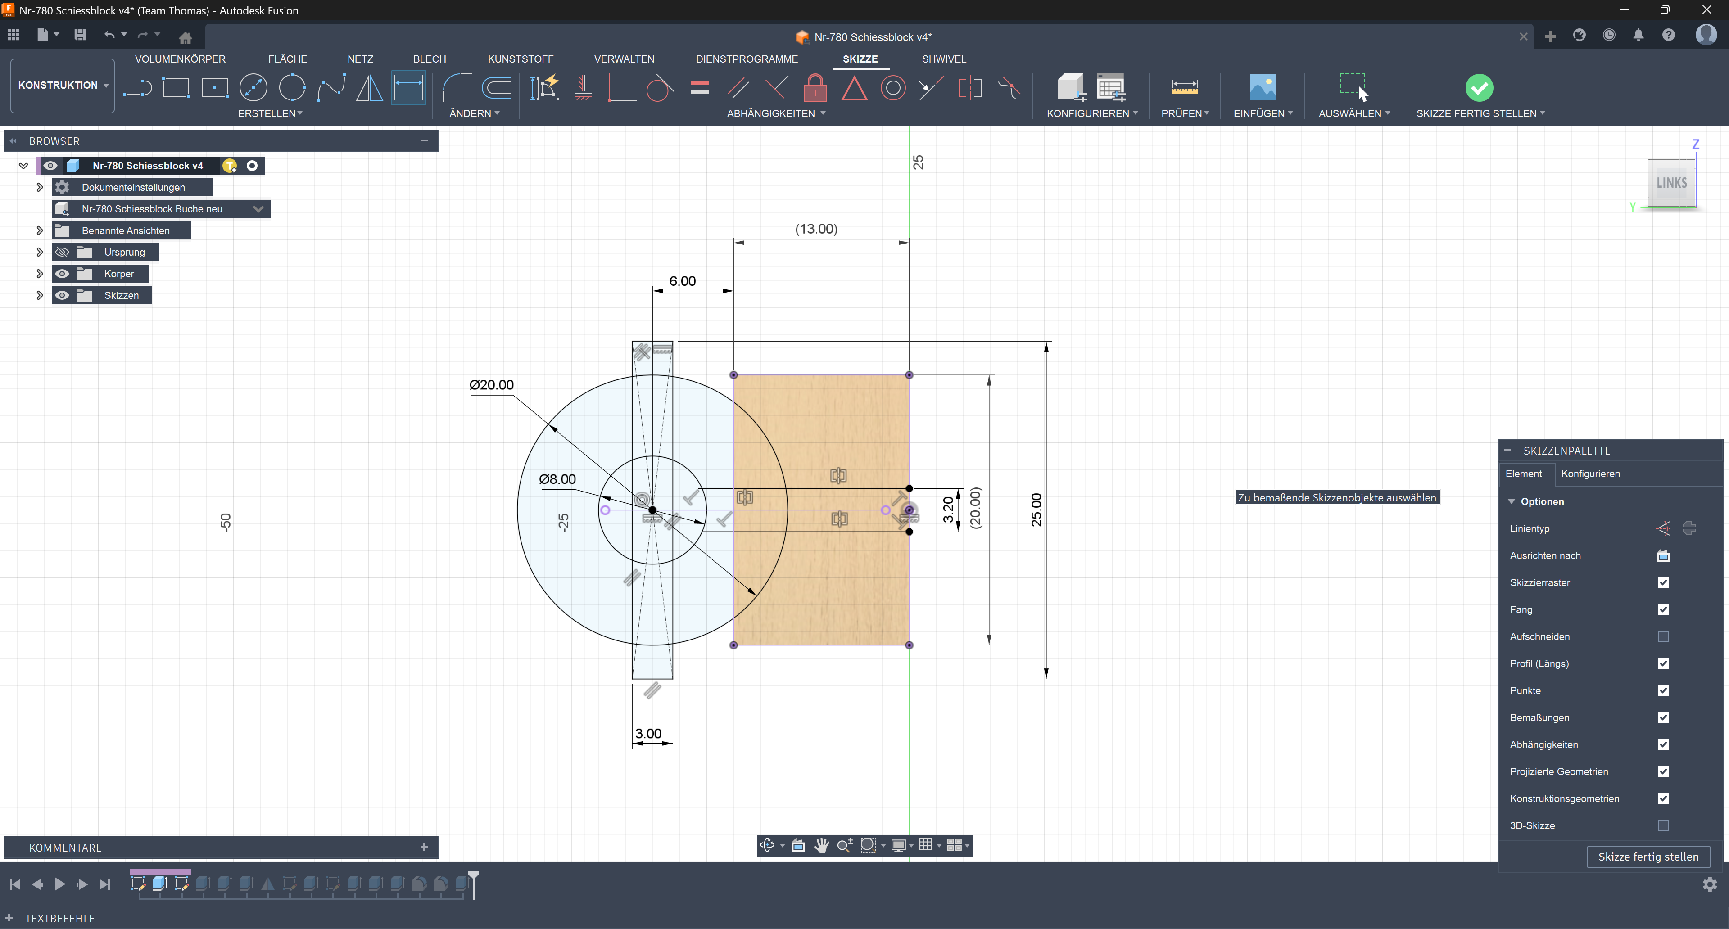The image size is (1729, 929).
Task: Activate the Sketch Dimension tool
Action: (x=409, y=88)
